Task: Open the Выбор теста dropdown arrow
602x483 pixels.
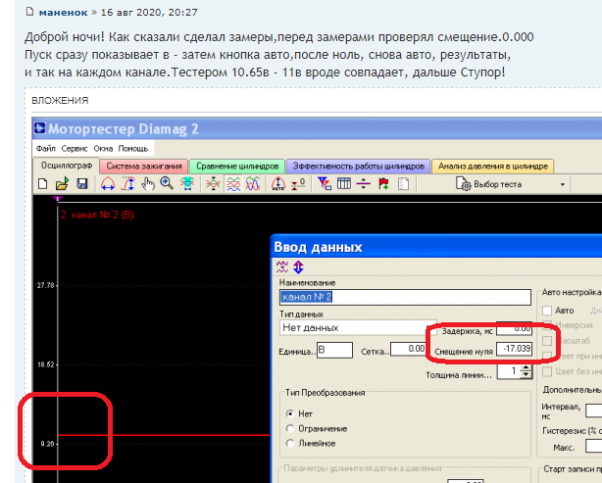Action: 563,184
